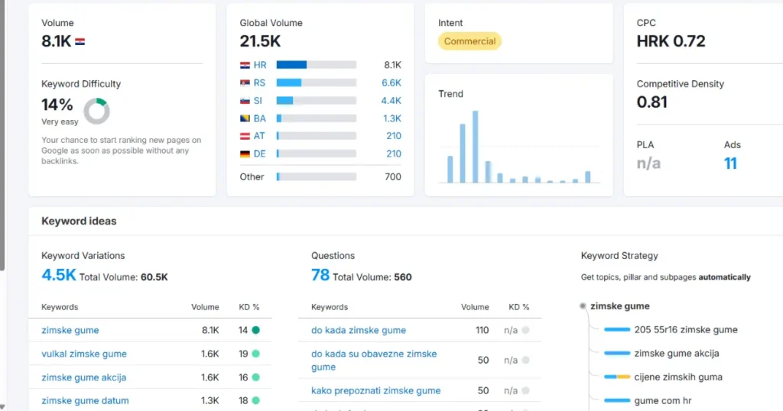Click the green KD dot for zimske gume

[x=255, y=331]
